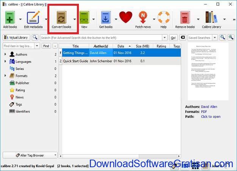
Task: Sort by the Title column header
Action: point(75,46)
